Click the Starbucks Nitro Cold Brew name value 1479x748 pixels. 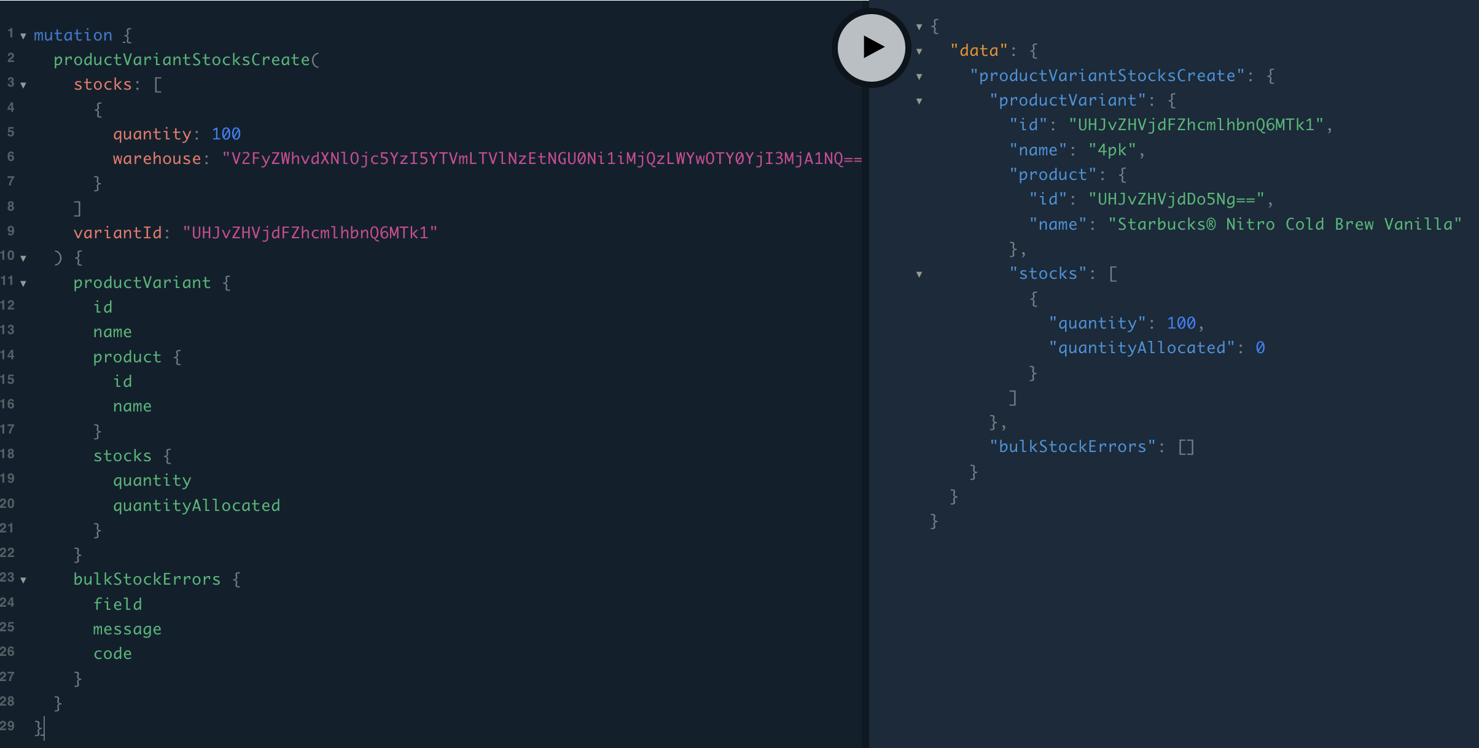(1284, 224)
